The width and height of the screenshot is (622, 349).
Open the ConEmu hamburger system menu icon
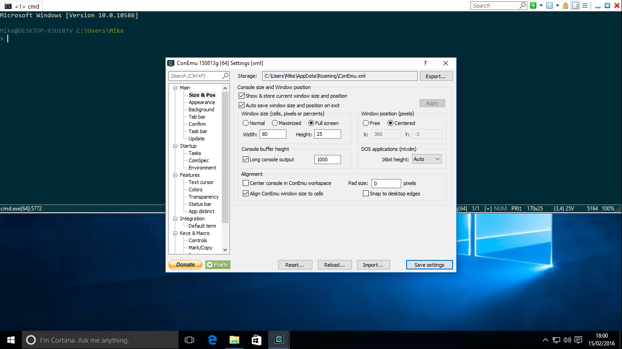[x=585, y=5]
